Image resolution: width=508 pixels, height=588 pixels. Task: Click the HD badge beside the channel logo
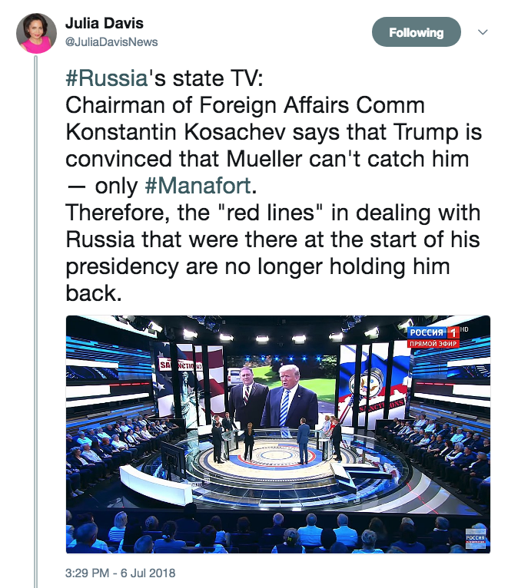pyautogui.click(x=464, y=329)
